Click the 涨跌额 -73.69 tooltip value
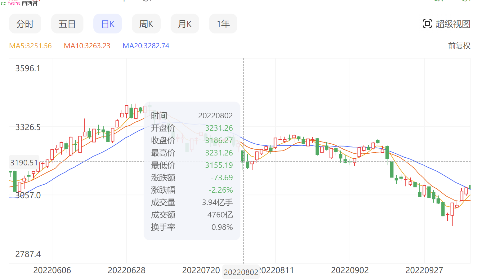478x280 pixels. [221, 177]
